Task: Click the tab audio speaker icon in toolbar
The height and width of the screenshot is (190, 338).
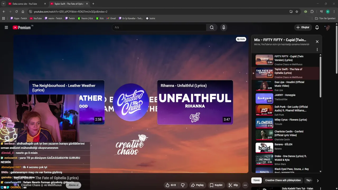Action: tap(306, 12)
